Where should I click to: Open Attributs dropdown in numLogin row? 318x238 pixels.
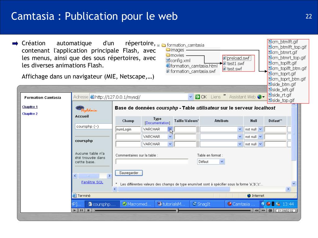(x=240, y=129)
